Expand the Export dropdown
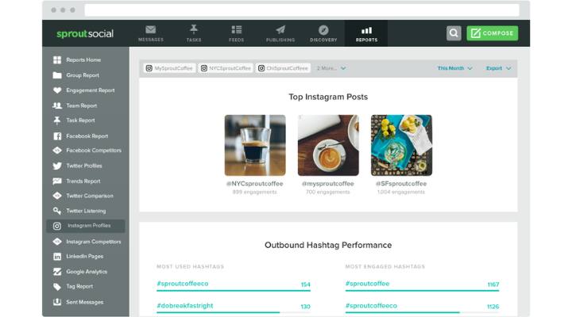 (x=498, y=68)
